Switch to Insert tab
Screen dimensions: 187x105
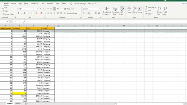(13, 3)
